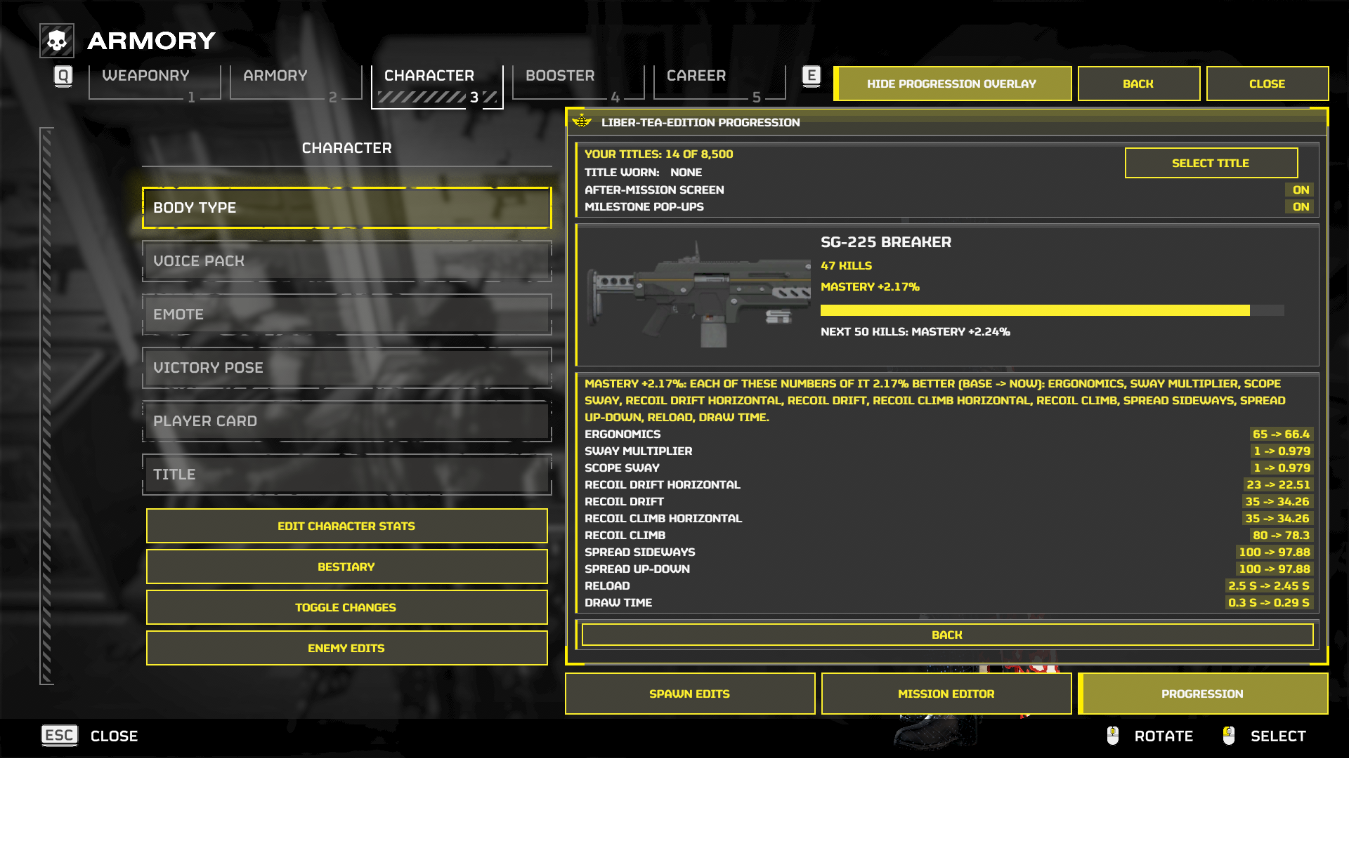Click the Helldivers skull logo icon
Screen dimensions: 1349x848
[x=57, y=41]
